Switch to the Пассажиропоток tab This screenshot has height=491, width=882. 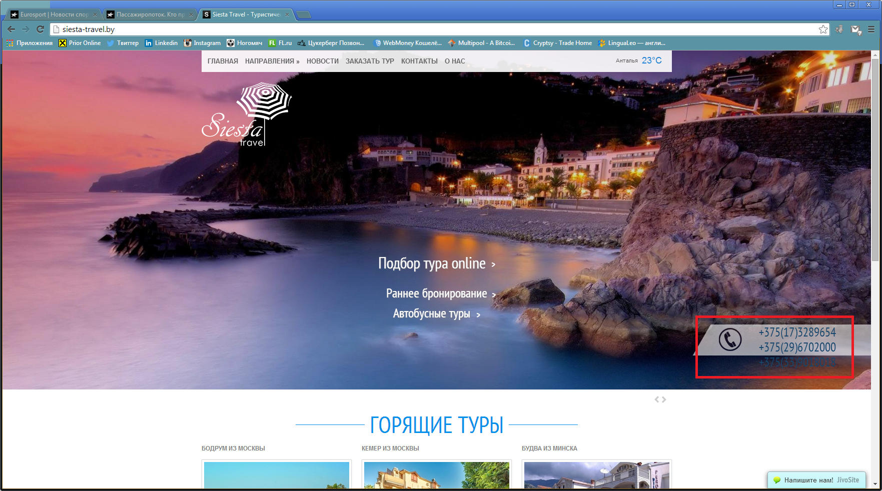click(150, 14)
